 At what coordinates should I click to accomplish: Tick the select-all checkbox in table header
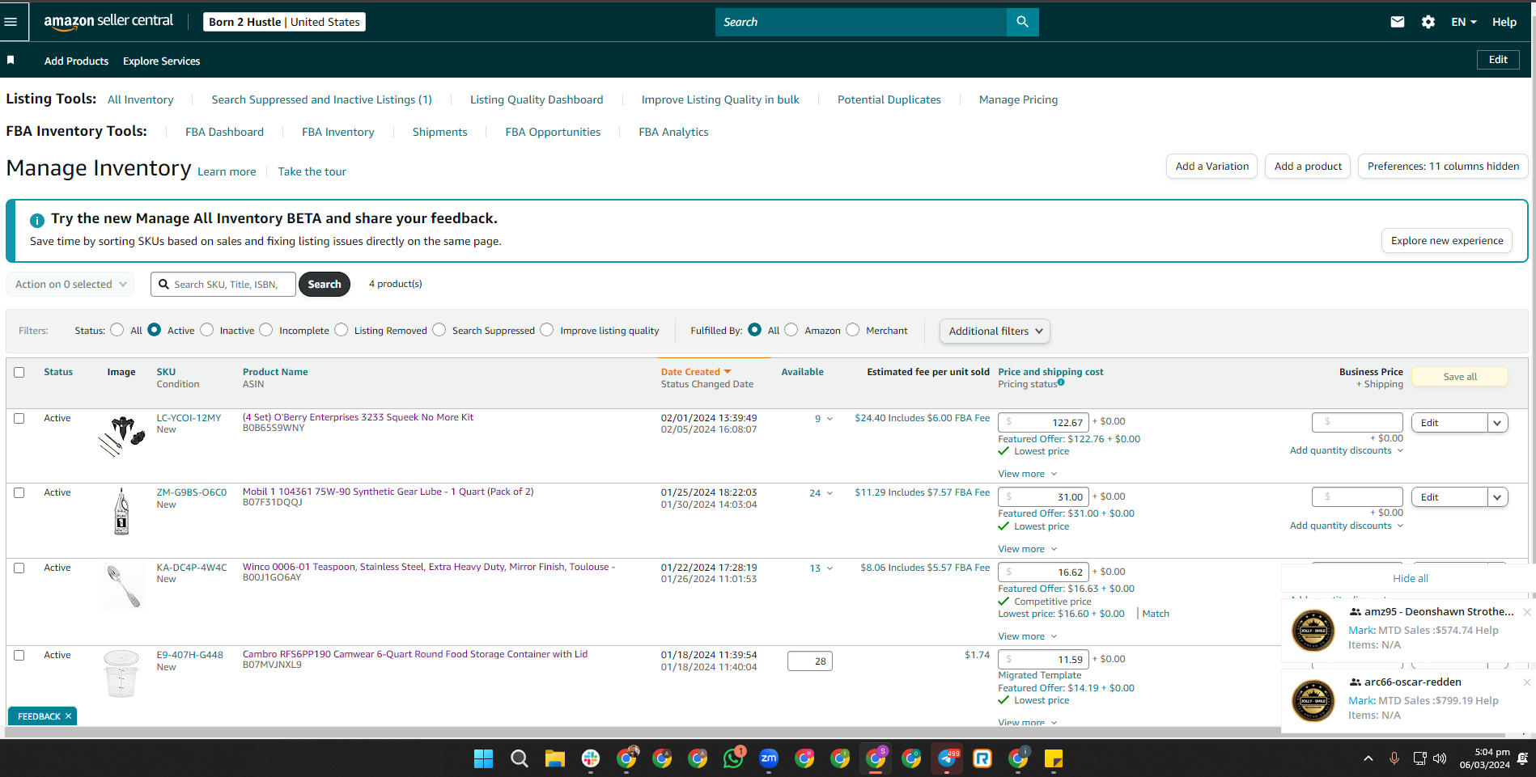coord(19,373)
